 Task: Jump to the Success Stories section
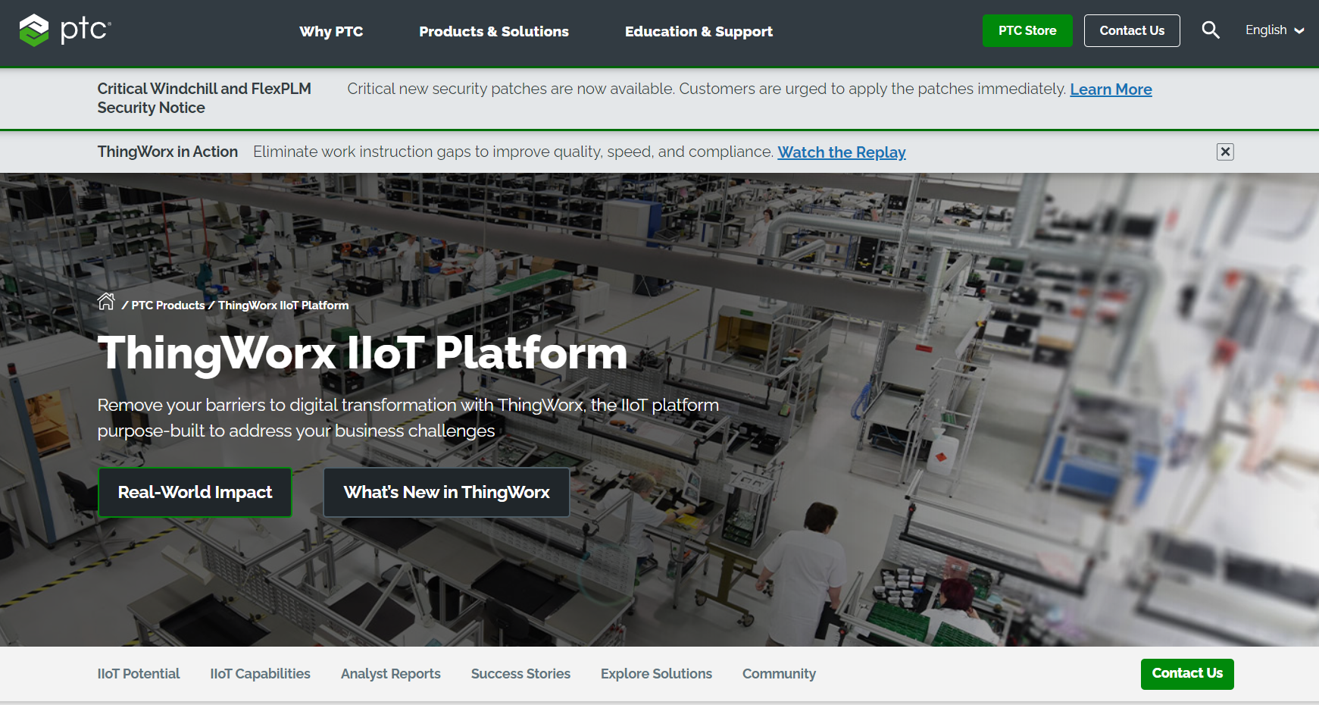click(520, 674)
